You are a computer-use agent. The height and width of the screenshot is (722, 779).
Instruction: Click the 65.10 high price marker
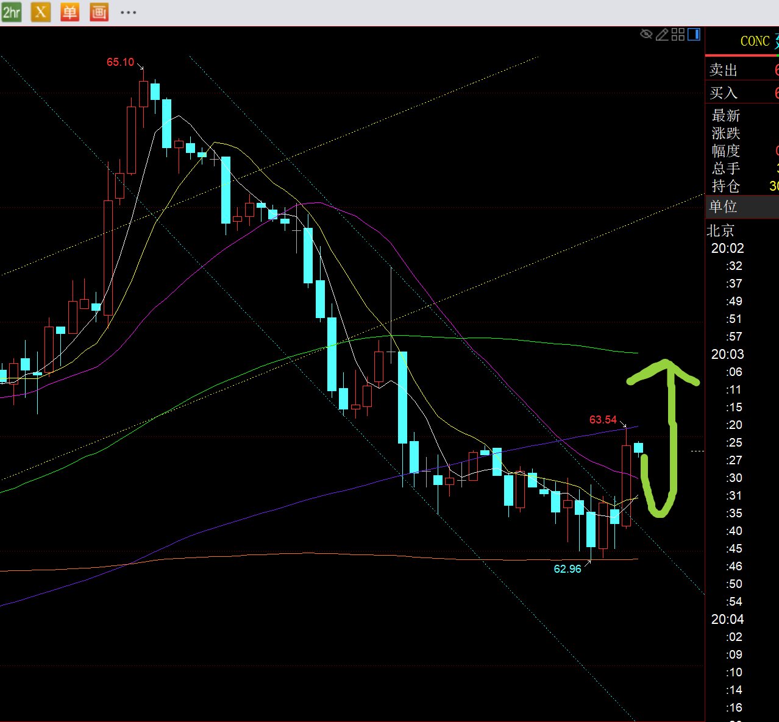coord(120,62)
